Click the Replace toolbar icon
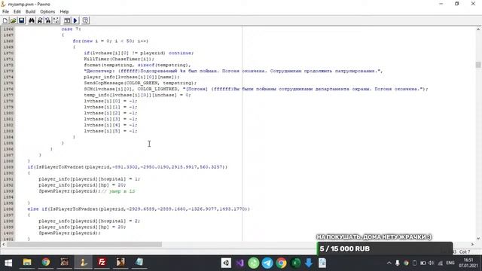The width and height of the screenshot is (482, 271). point(47,20)
